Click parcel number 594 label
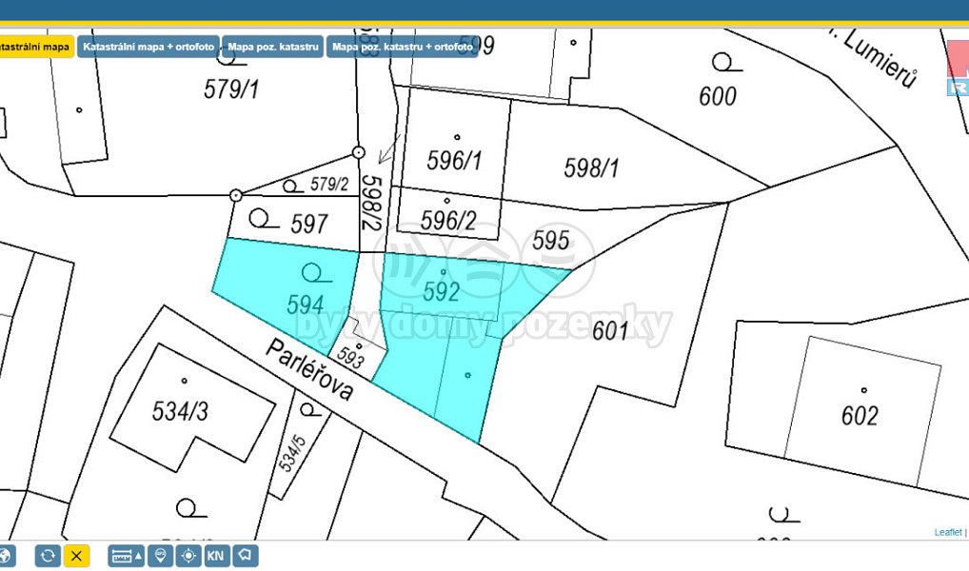969x571 pixels. coord(306,305)
